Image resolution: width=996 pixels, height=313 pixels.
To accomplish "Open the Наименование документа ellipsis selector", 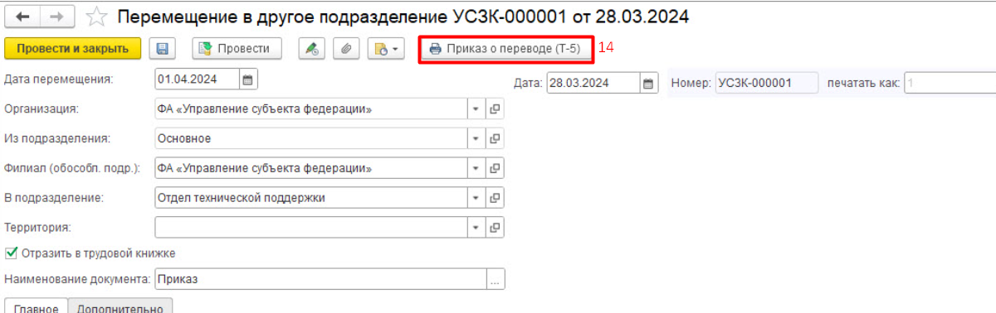I will point(496,280).
